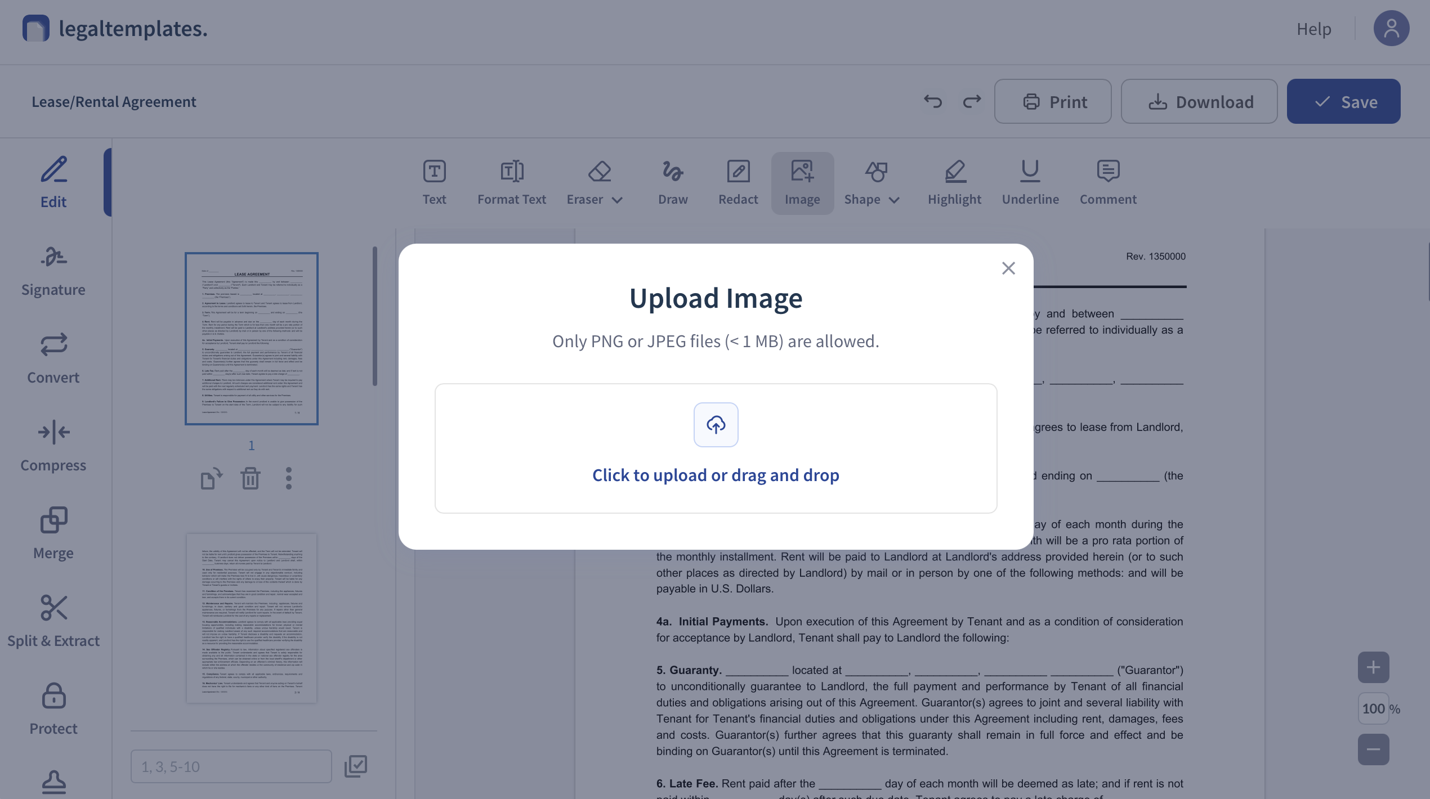Open the Shape dropdown arrow
1430x799 pixels.
tap(895, 200)
